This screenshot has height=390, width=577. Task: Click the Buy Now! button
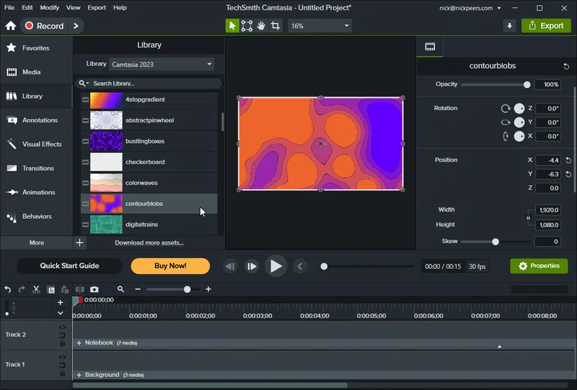click(x=170, y=266)
